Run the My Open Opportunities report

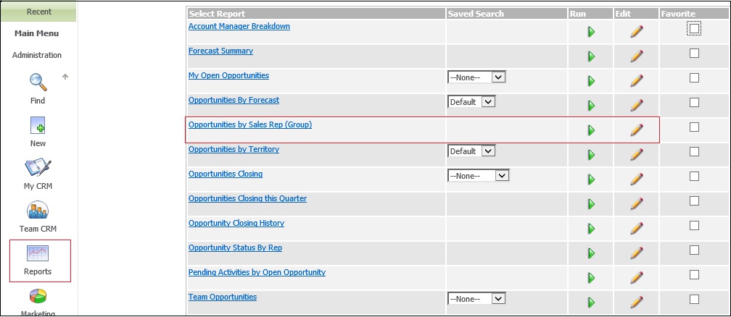591,81
